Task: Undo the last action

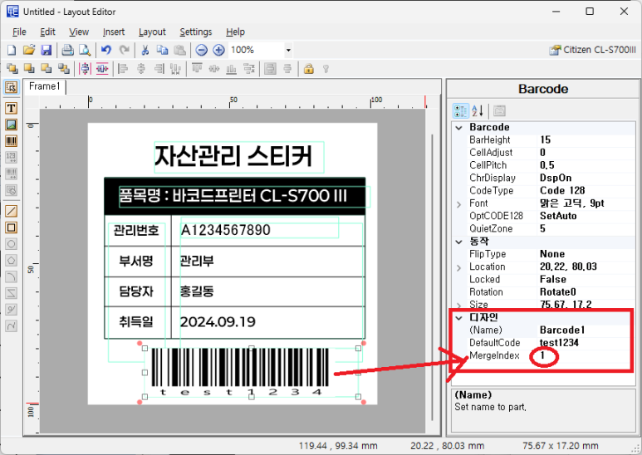Action: [x=106, y=51]
